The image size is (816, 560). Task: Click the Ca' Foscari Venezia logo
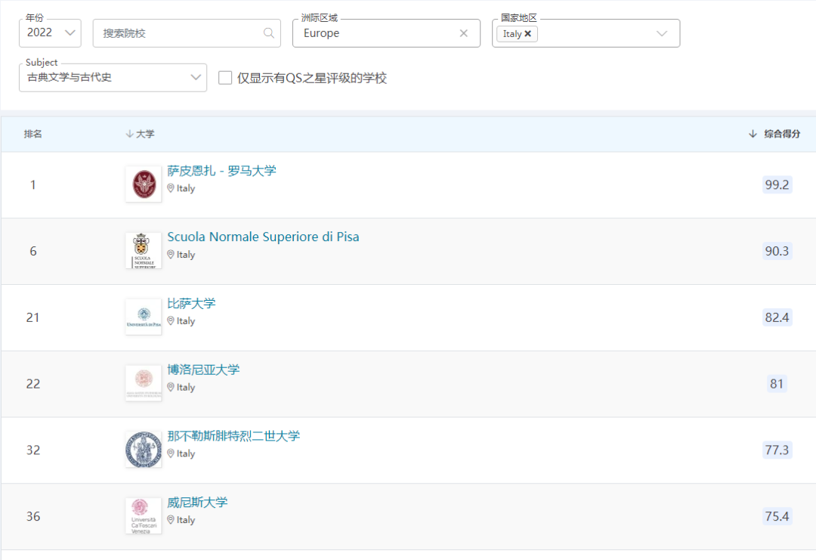point(144,515)
